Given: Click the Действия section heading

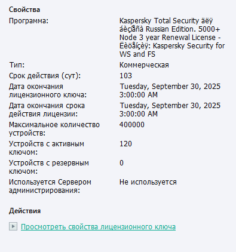Looking at the screenshot, I should pos(24,211).
